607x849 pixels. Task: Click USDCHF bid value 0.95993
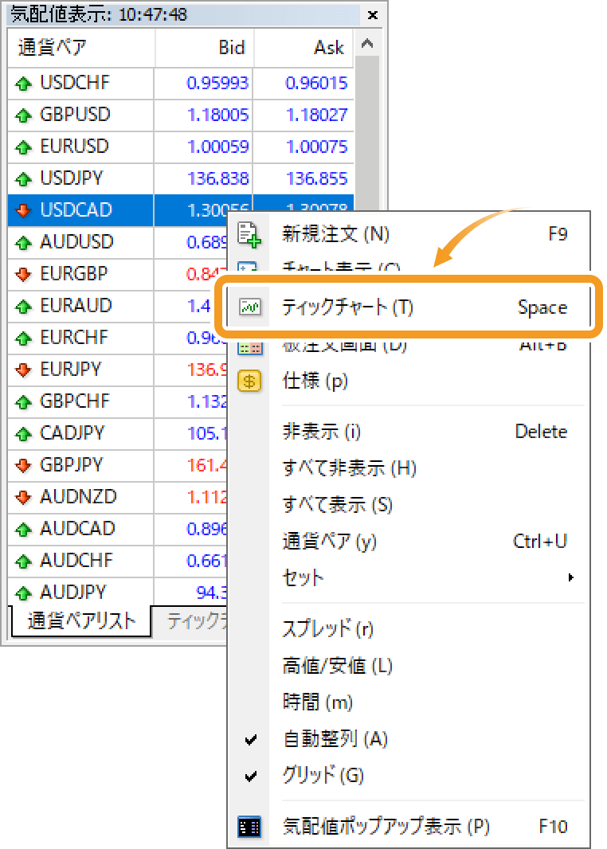pyautogui.click(x=217, y=84)
